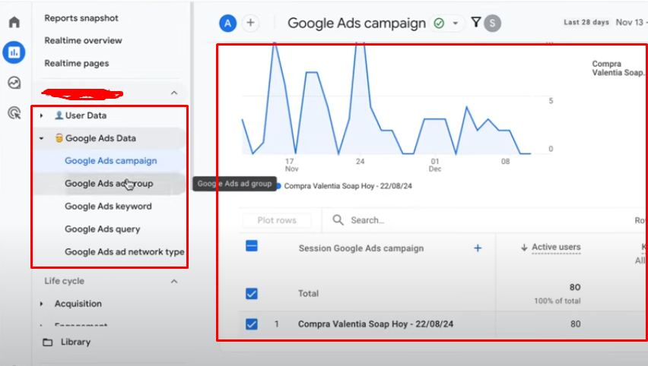Add dimension with plus next to Session campaign
Image resolution: width=648 pixels, height=366 pixels.
pos(478,248)
